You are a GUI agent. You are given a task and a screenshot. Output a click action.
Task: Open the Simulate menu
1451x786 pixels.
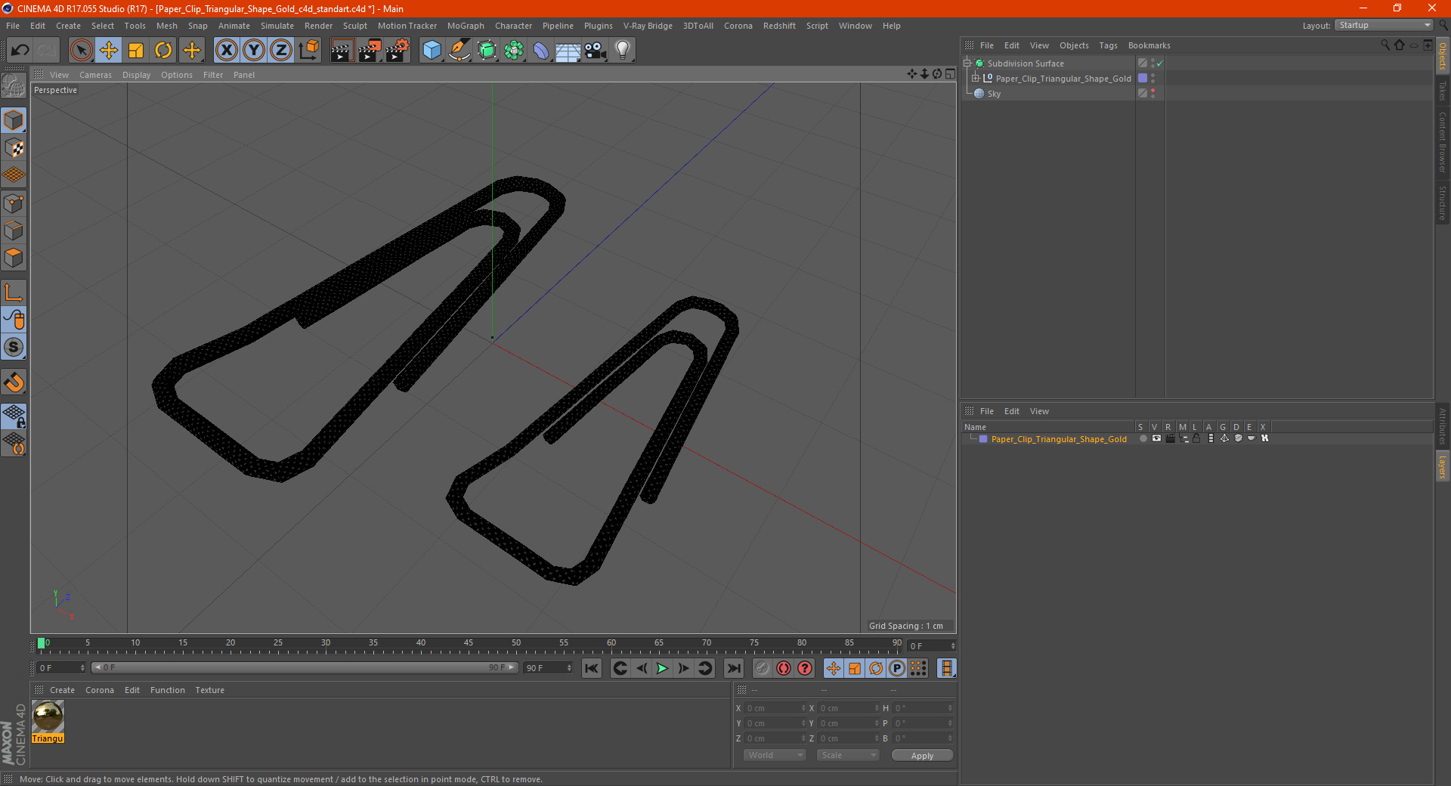[x=277, y=26]
